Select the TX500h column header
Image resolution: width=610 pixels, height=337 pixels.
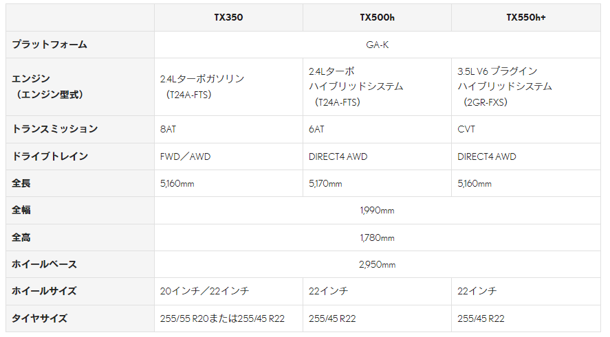[377, 17]
